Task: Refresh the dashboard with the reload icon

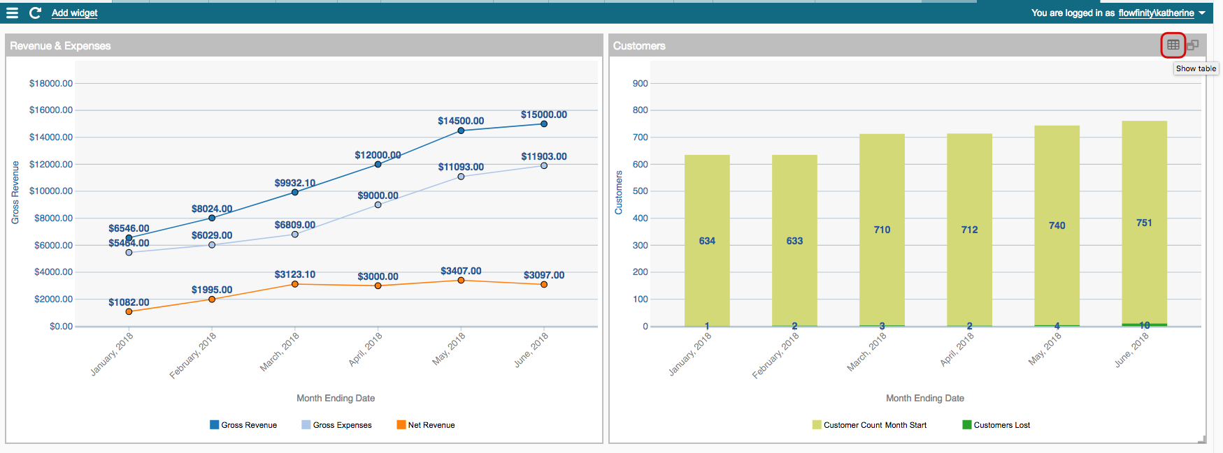Action: pos(35,13)
